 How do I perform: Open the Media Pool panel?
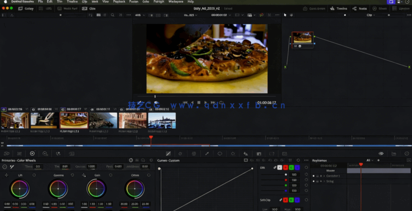[x=68, y=9]
